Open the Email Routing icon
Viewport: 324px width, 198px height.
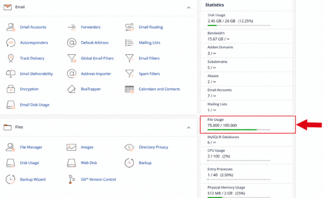(x=129, y=27)
